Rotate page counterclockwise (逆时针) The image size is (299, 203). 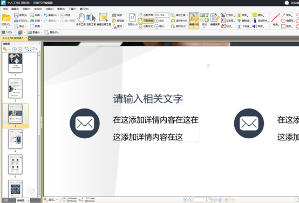point(179,21)
